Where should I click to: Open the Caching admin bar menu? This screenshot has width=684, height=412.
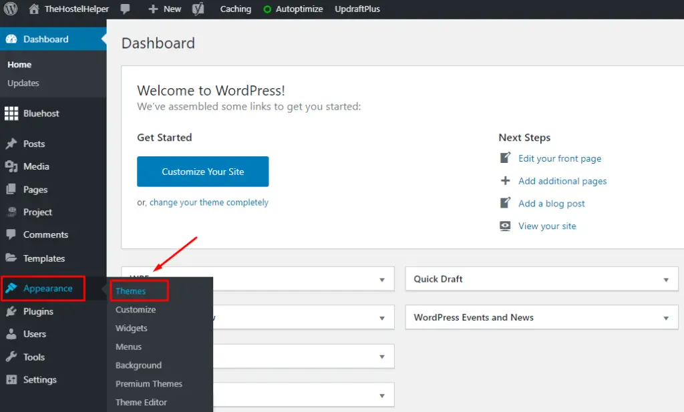click(x=236, y=9)
